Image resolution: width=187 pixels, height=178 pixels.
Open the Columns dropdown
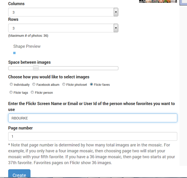pos(63,12)
